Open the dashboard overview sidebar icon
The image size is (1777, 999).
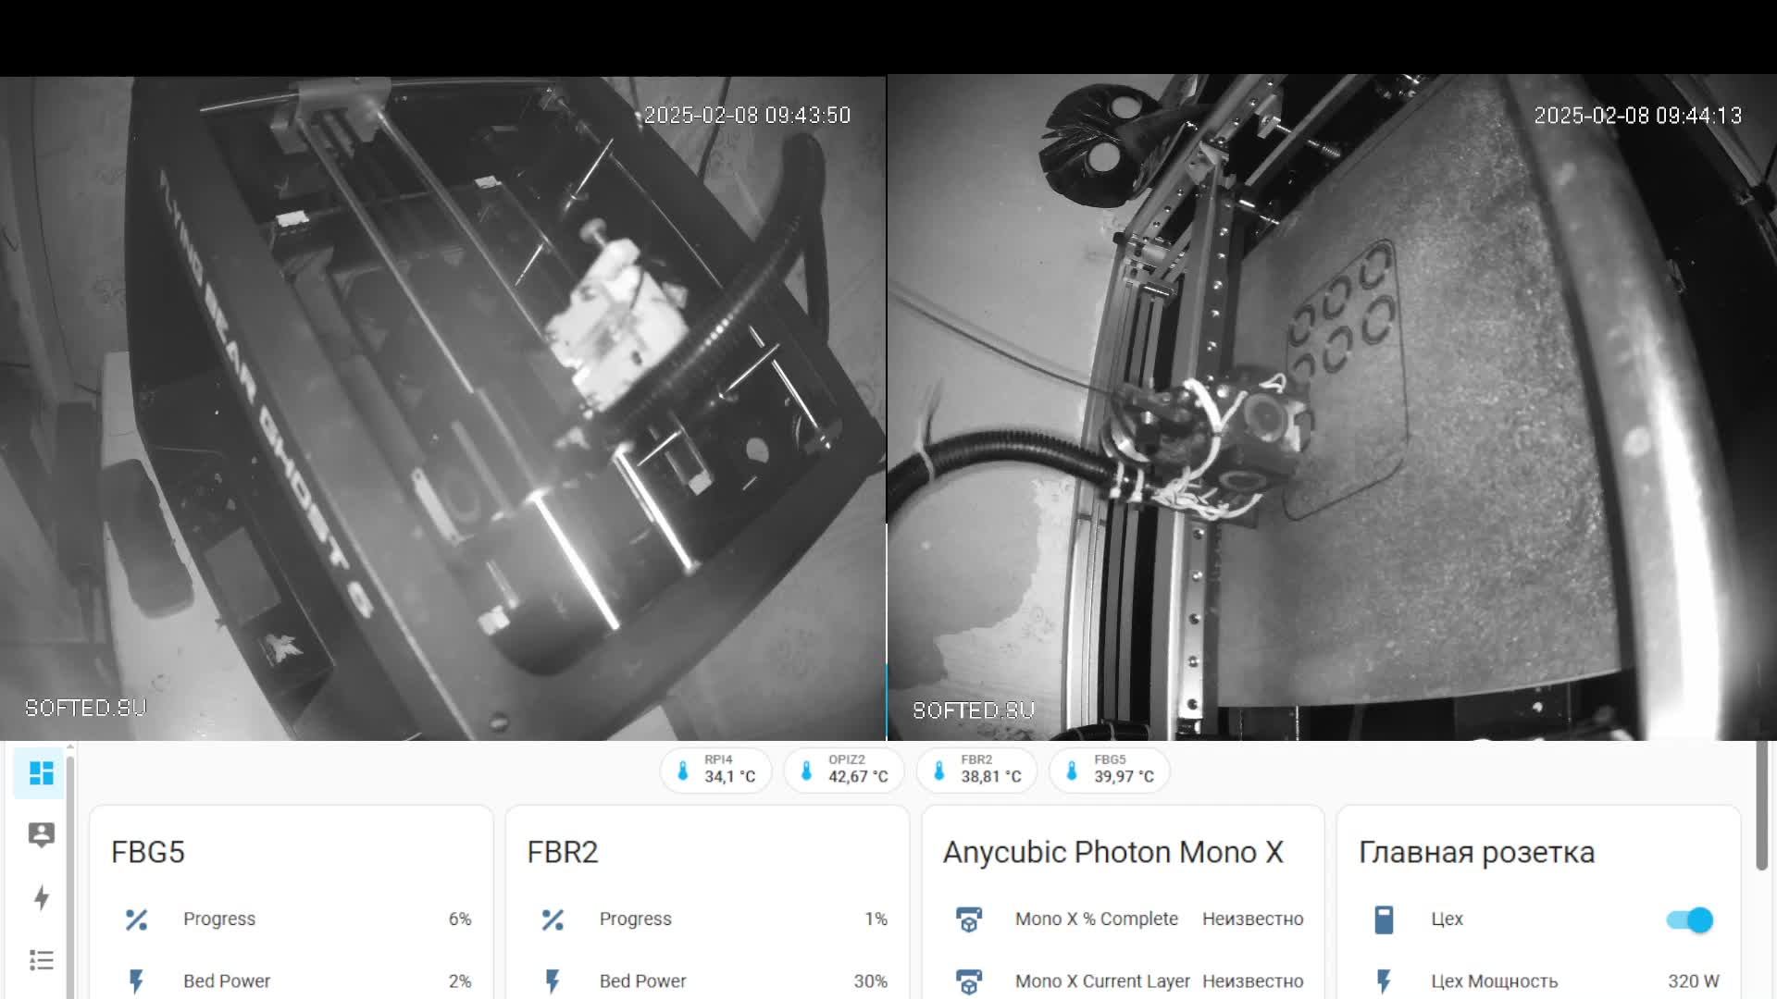click(41, 772)
